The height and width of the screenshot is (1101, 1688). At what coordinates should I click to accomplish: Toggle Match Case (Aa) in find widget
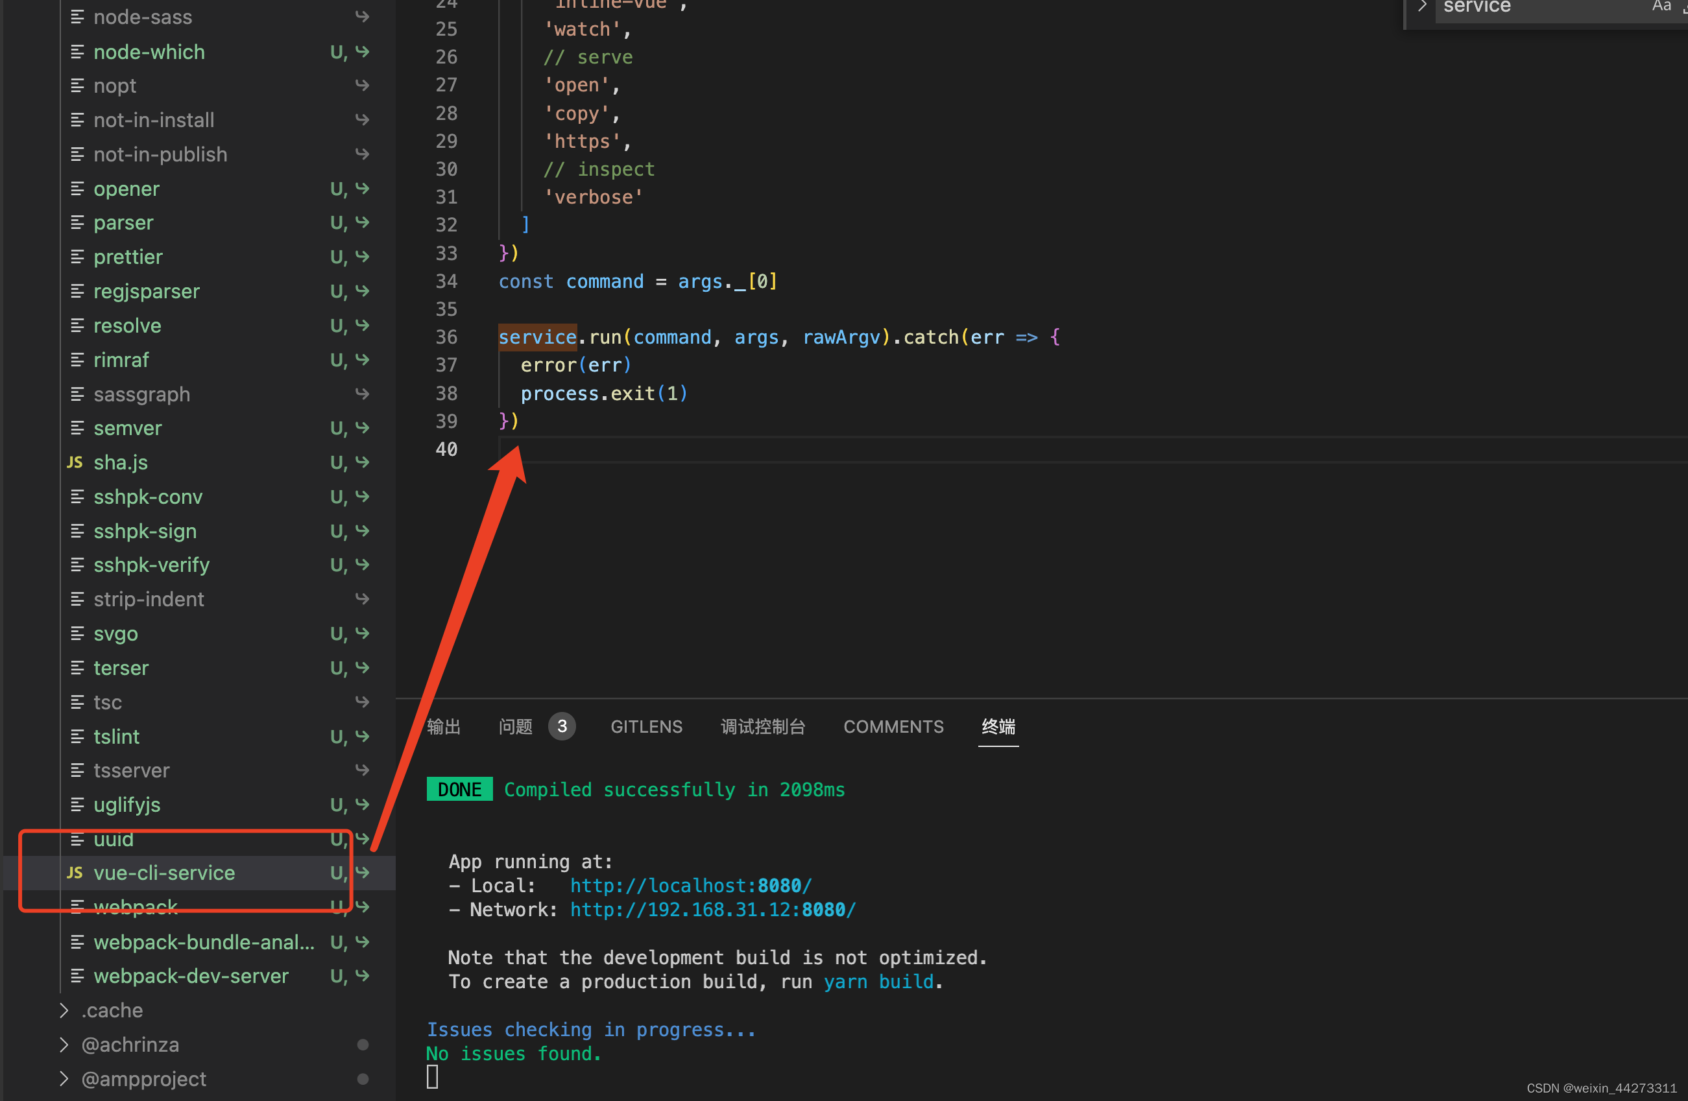point(1661,7)
